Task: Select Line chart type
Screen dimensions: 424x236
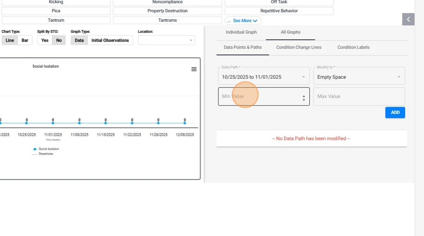Action: (10, 40)
